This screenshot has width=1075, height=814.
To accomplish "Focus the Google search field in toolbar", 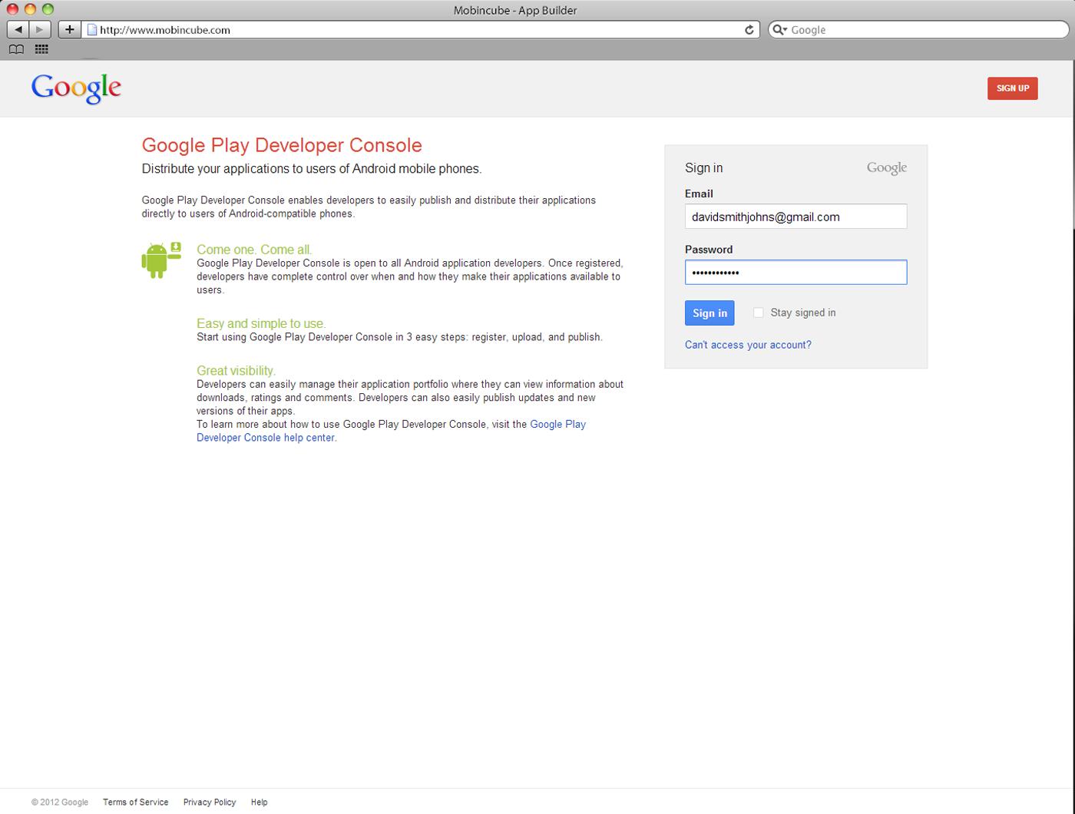I will coord(918,30).
